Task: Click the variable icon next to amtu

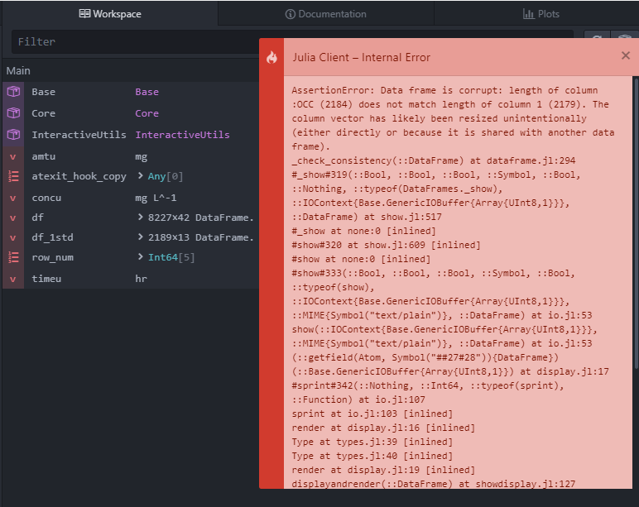Action: click(13, 157)
